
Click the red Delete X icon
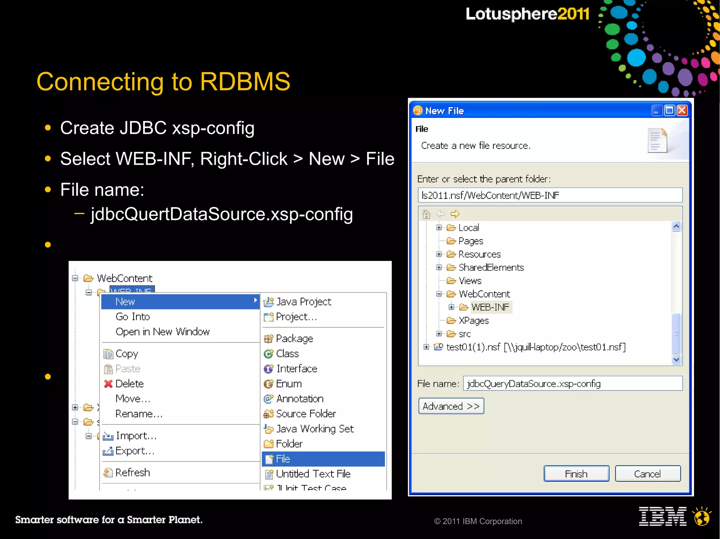(x=108, y=384)
